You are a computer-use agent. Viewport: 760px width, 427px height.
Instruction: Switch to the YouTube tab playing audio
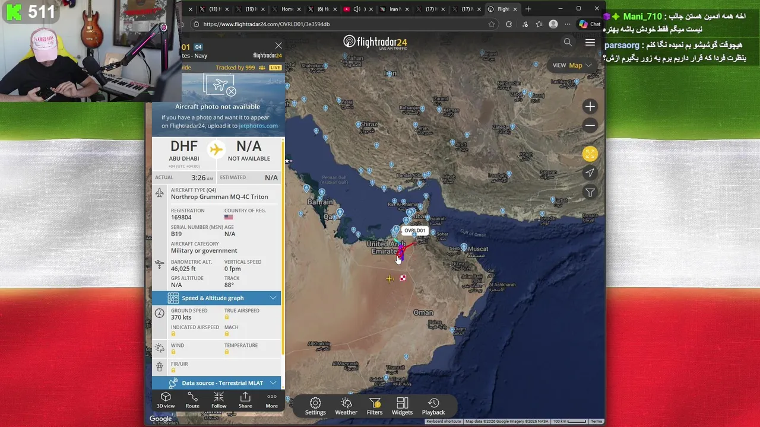click(x=359, y=9)
